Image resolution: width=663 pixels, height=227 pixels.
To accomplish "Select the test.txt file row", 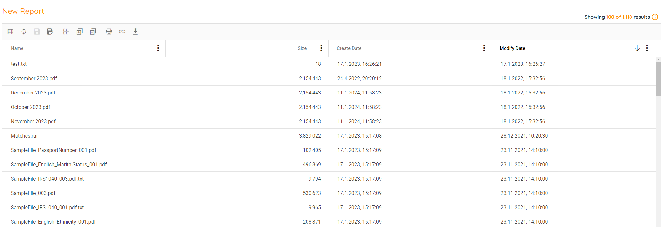I will (x=19, y=64).
